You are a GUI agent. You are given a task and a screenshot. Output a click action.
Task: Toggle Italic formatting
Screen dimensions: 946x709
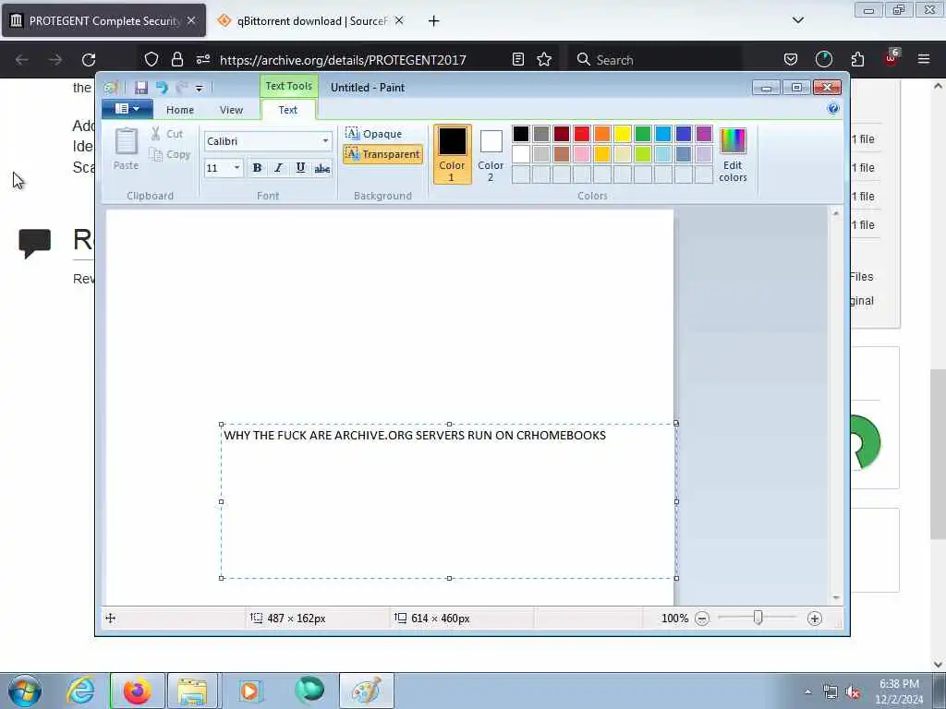(x=278, y=168)
